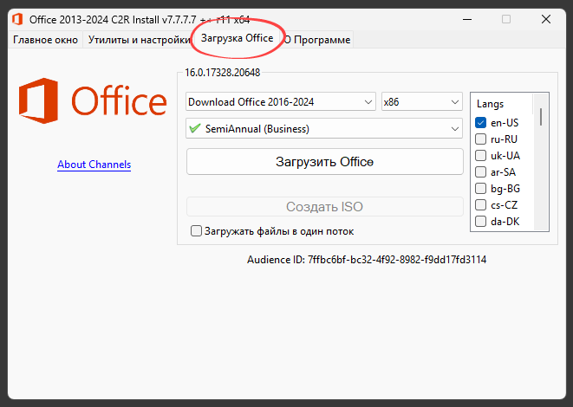Toggle 'Загружать файлы в один поток' checkbox

coord(197,231)
